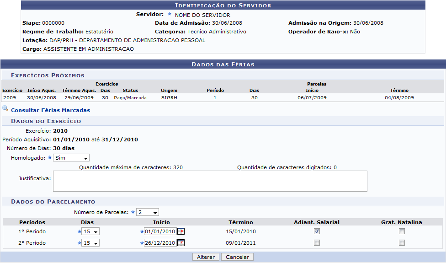The image size is (446, 263).
Task: Click the 1º Período Início date field
Action: 159,231
